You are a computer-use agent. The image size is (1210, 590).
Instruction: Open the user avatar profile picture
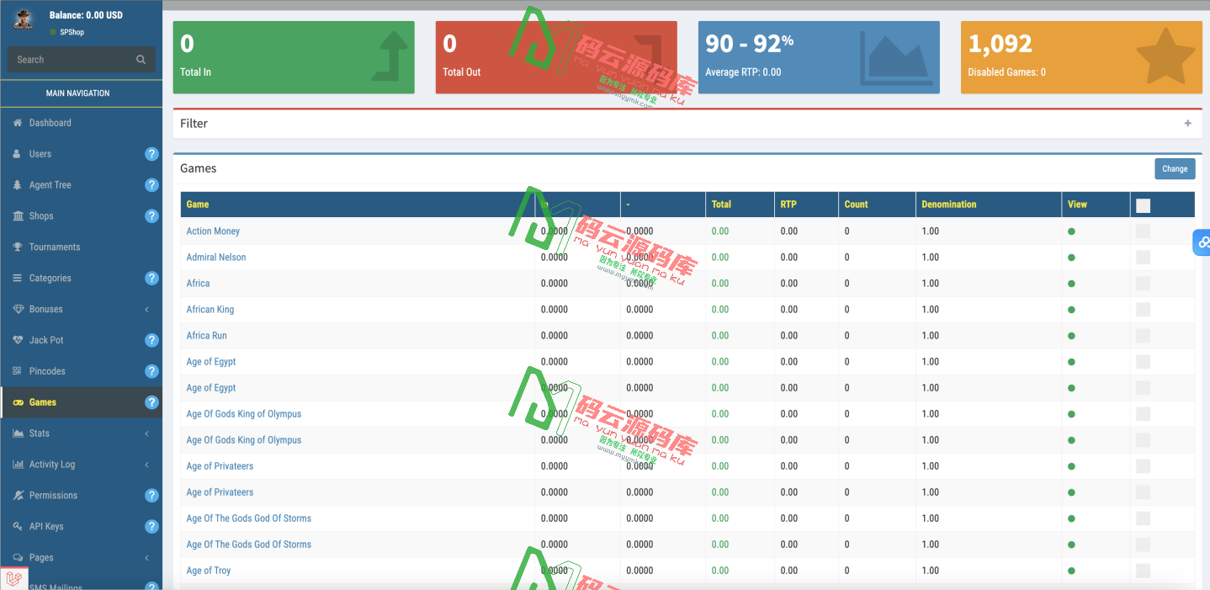click(x=24, y=19)
